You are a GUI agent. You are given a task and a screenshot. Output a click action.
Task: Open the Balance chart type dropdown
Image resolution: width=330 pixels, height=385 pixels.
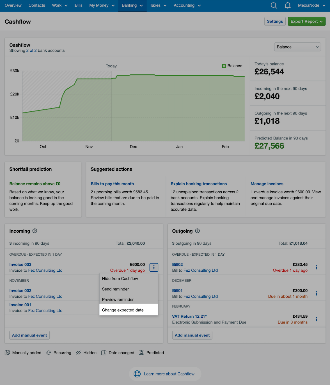(x=297, y=47)
